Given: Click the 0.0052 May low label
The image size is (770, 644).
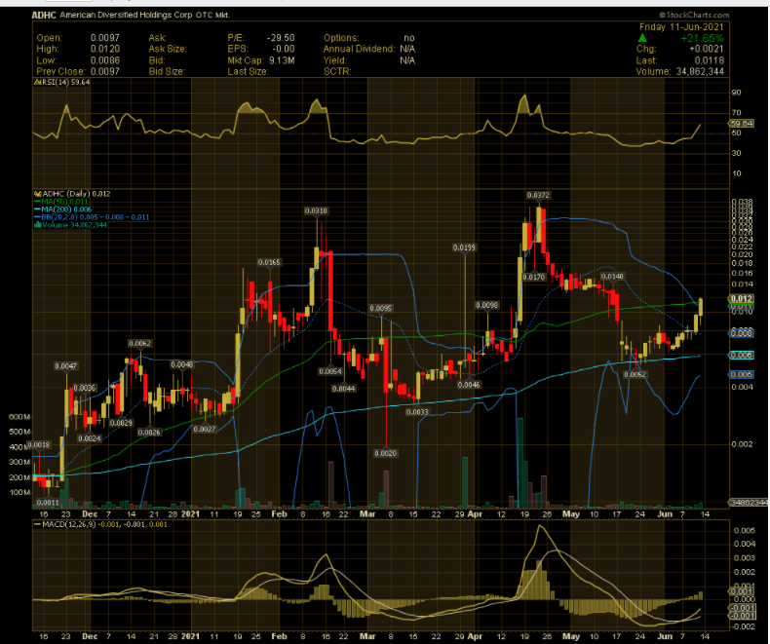Looking at the screenshot, I should (x=635, y=374).
